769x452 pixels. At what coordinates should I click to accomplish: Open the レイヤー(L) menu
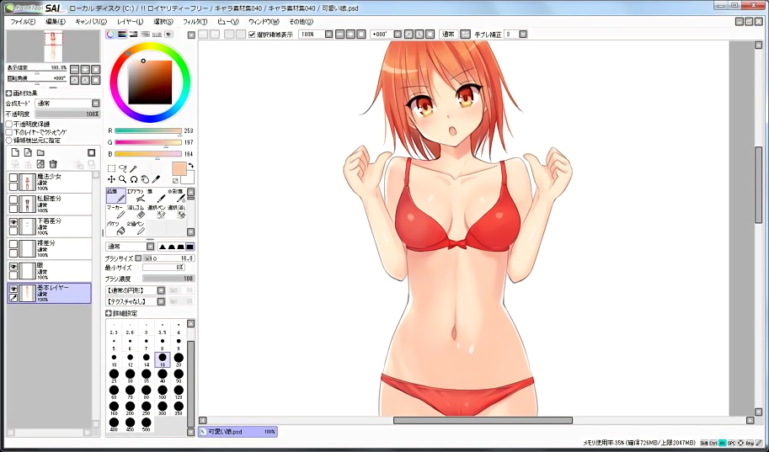tap(130, 20)
